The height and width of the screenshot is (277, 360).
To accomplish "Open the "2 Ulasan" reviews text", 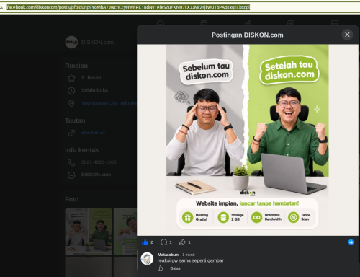I will 91,78.
